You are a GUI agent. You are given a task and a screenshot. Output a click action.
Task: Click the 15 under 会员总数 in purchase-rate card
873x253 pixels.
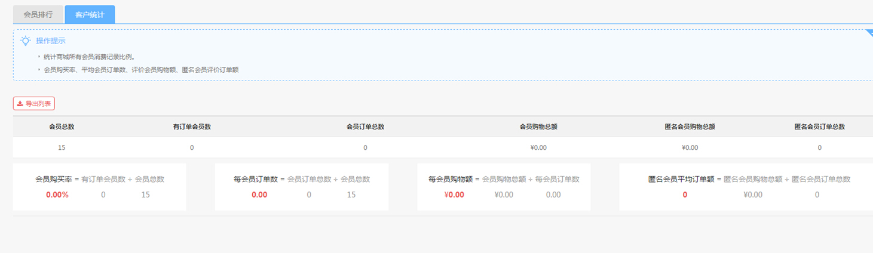pyautogui.click(x=146, y=195)
